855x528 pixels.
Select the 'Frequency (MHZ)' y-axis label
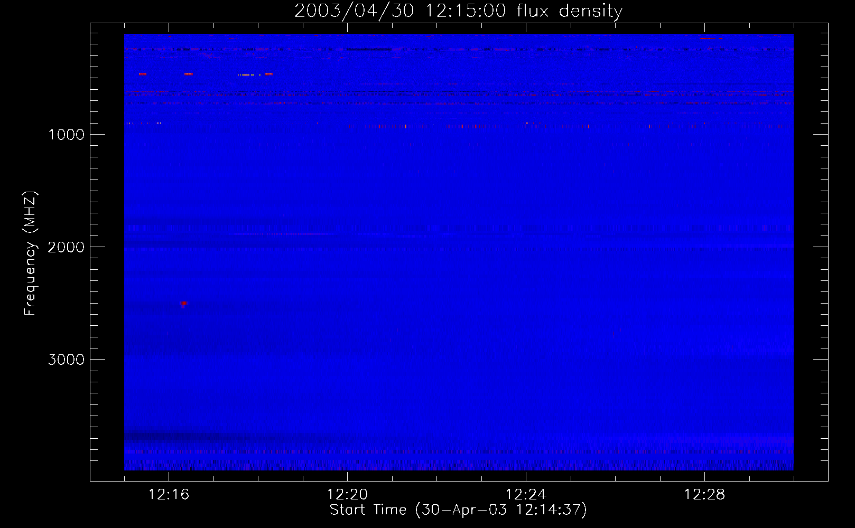tap(31, 253)
